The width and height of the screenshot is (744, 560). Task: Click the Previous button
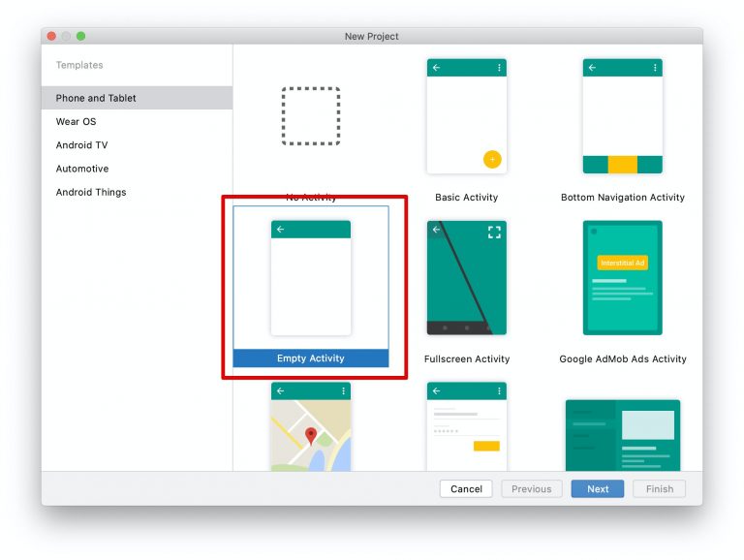532,489
